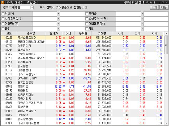The width and height of the screenshot is (169, 126).
Task: Click the scrollbar down arrow
Action: [166, 123]
